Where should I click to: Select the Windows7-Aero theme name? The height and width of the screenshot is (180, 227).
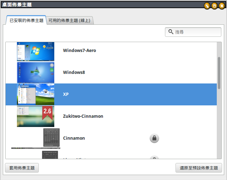pos(79,51)
